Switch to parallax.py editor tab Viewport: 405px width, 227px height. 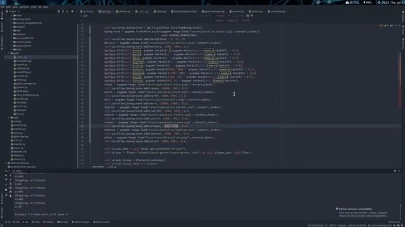click(123, 11)
